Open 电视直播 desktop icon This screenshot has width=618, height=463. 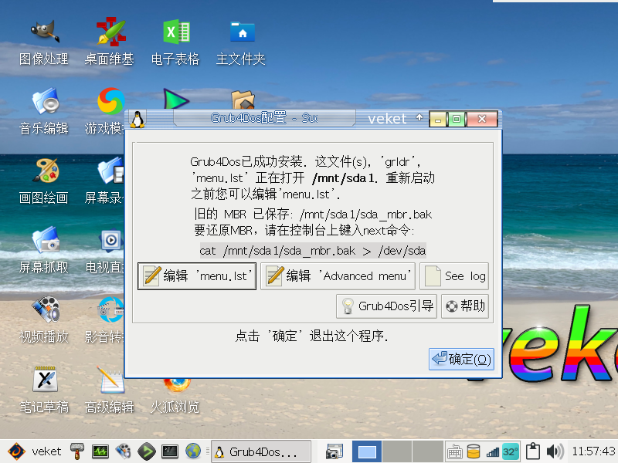[110, 239]
